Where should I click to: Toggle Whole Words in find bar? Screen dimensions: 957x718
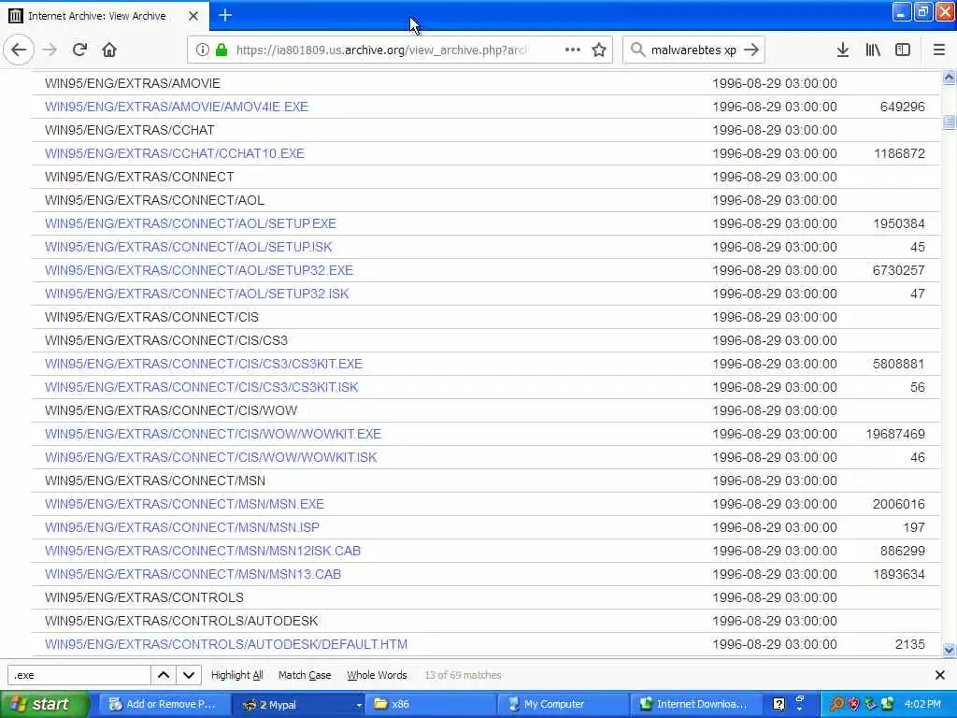[377, 675]
